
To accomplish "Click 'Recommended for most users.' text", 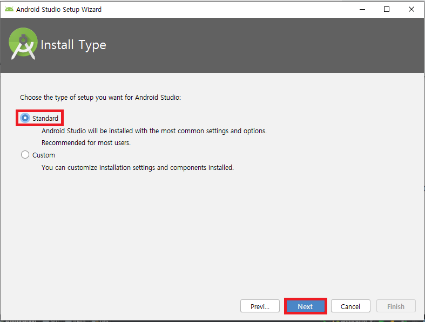I will (x=86, y=143).
